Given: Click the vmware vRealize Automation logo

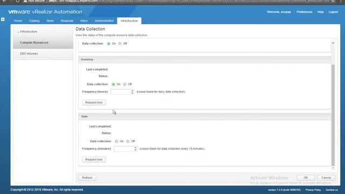Looking at the screenshot, I should 45,12.
